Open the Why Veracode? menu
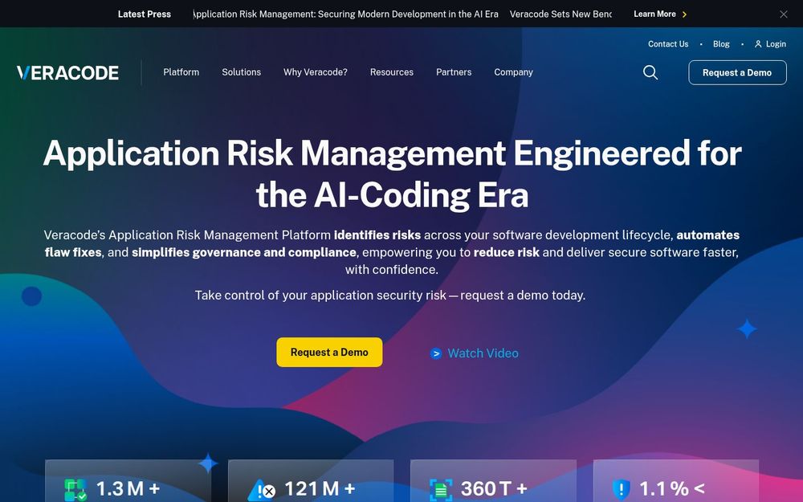 (316, 72)
